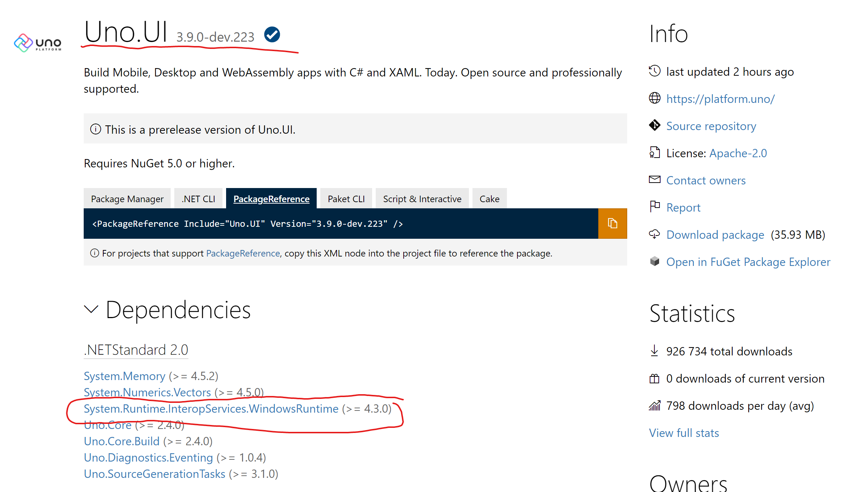Open the Paket CLI tab
Image resolution: width=862 pixels, height=492 pixels.
[x=346, y=199]
